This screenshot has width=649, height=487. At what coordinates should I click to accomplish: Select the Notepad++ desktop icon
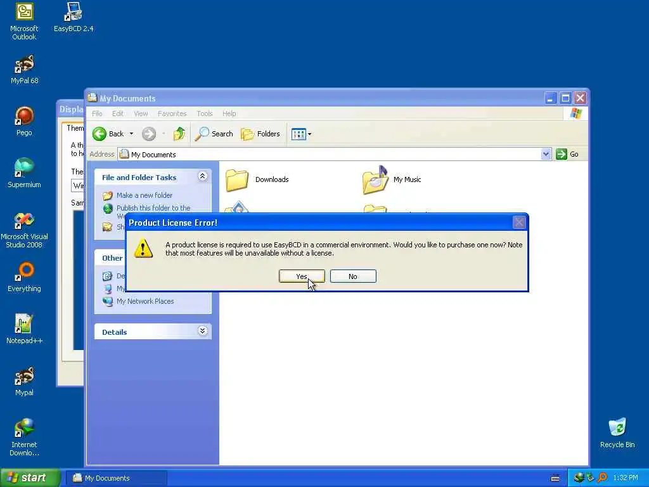[24, 329]
